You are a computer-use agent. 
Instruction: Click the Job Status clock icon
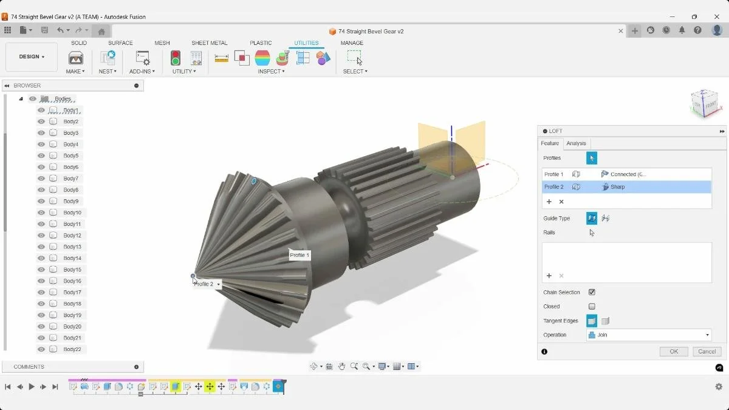[x=666, y=30]
